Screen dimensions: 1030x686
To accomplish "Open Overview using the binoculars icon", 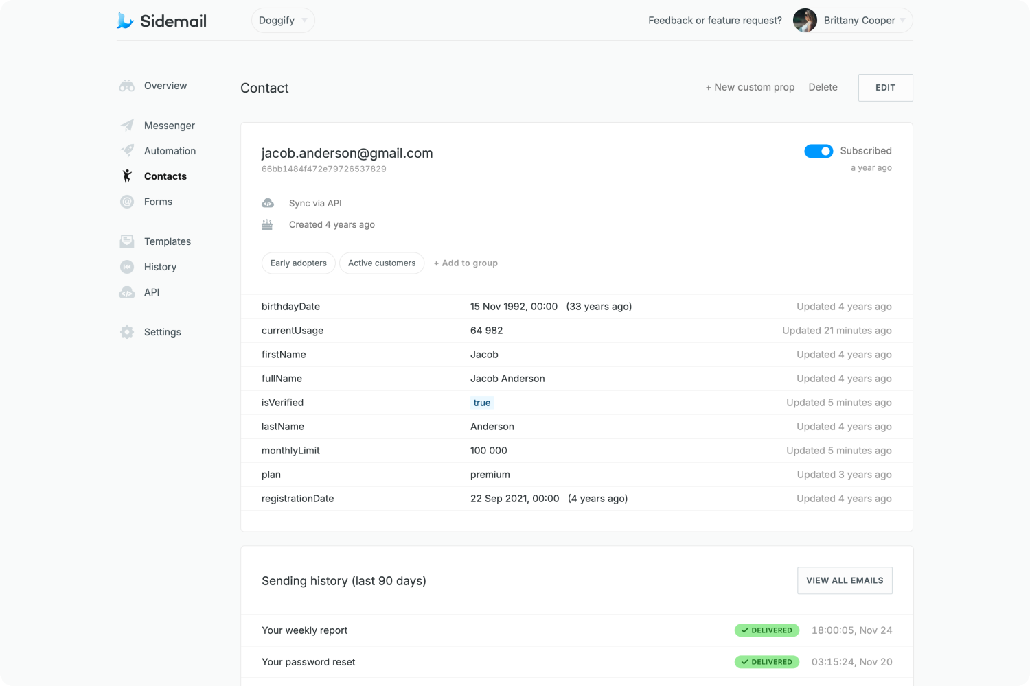I will [126, 86].
